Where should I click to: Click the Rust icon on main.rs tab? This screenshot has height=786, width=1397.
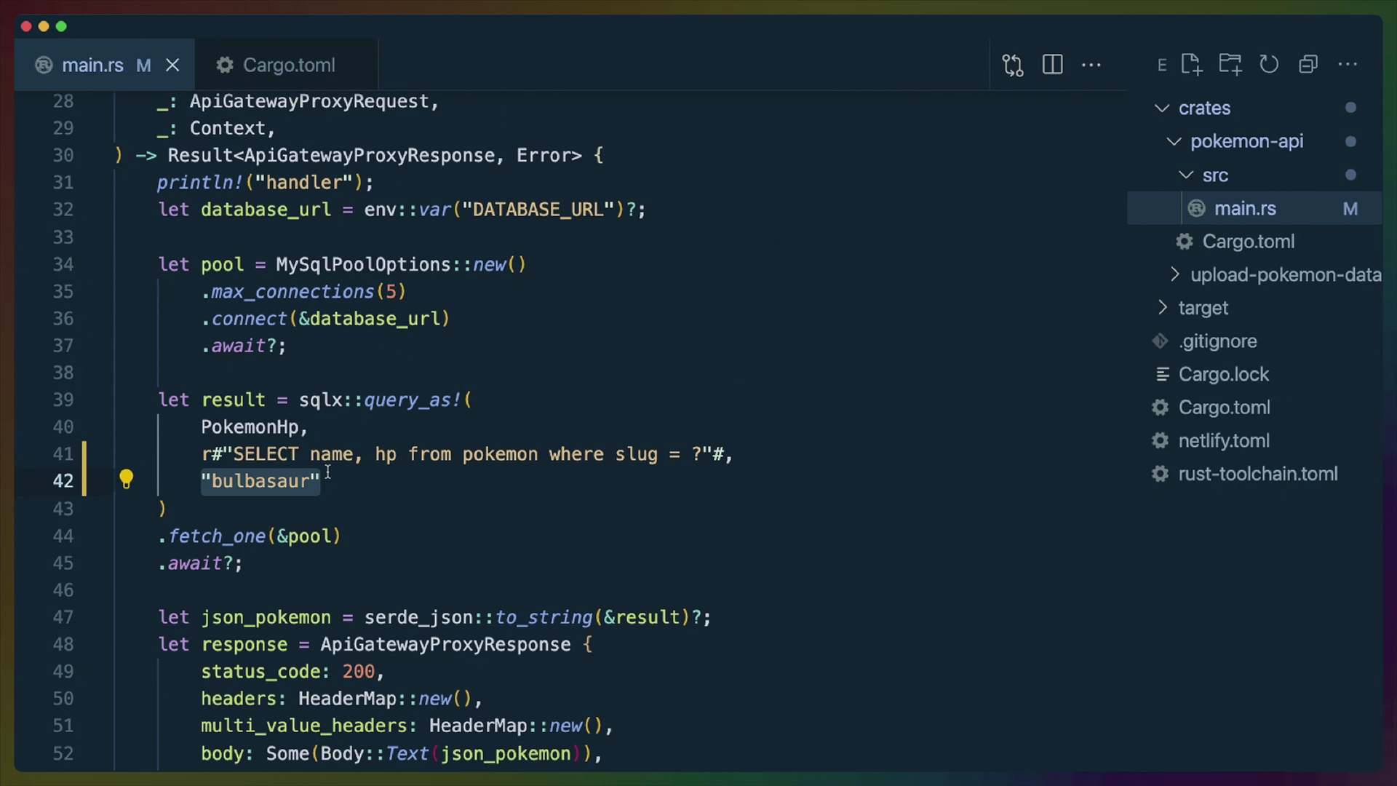pos(44,65)
